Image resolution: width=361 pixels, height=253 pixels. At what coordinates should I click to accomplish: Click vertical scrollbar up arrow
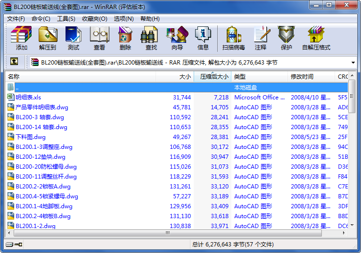tap(352, 75)
